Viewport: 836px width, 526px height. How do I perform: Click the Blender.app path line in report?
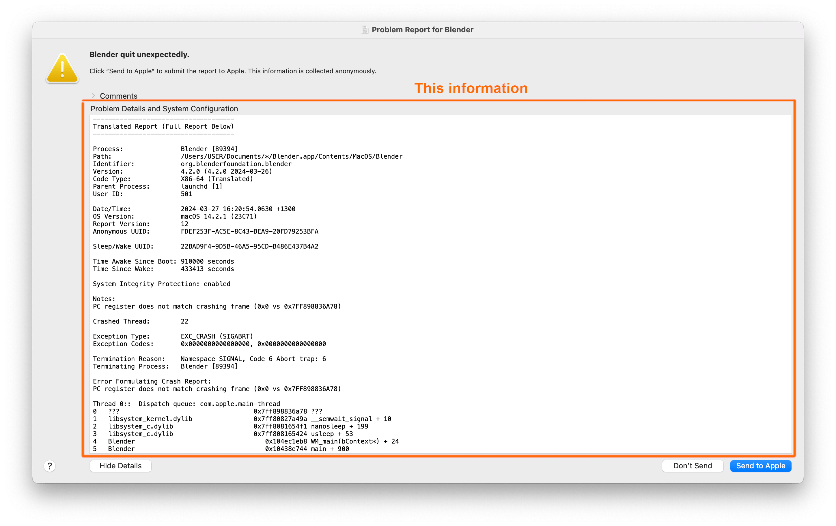point(291,156)
